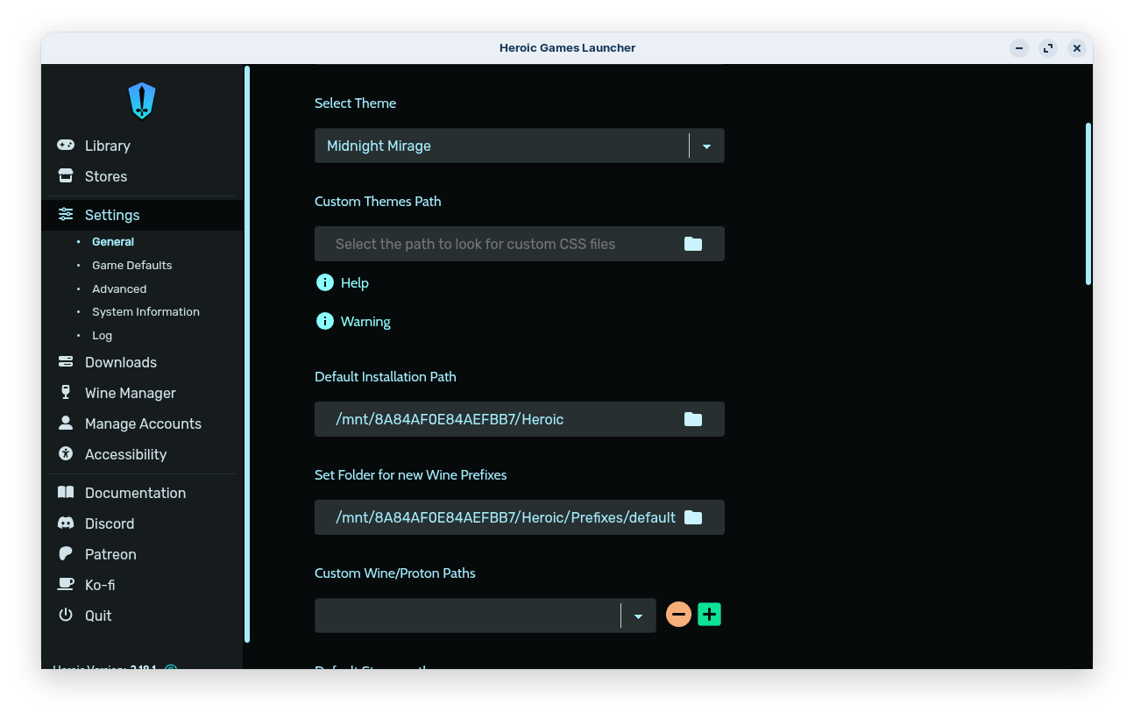Open System Information settings section
Screen dimensions: 1134x719
[x=145, y=312]
